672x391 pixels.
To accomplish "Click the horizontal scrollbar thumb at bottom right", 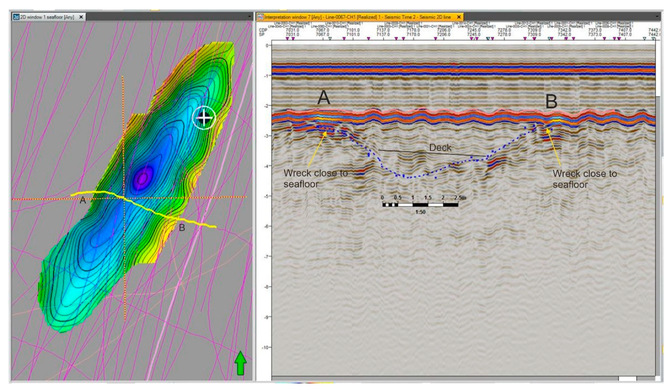I will [627, 379].
